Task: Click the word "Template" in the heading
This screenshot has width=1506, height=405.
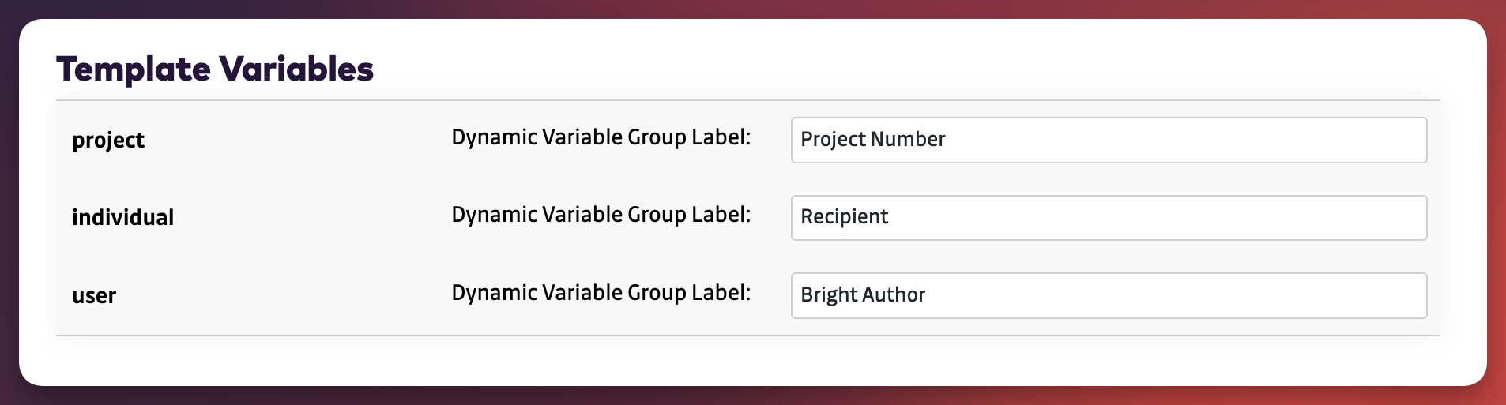Action: [x=134, y=69]
